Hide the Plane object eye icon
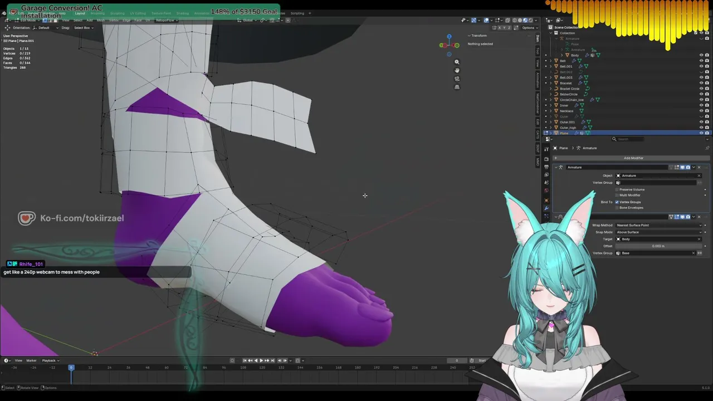 coord(701,133)
